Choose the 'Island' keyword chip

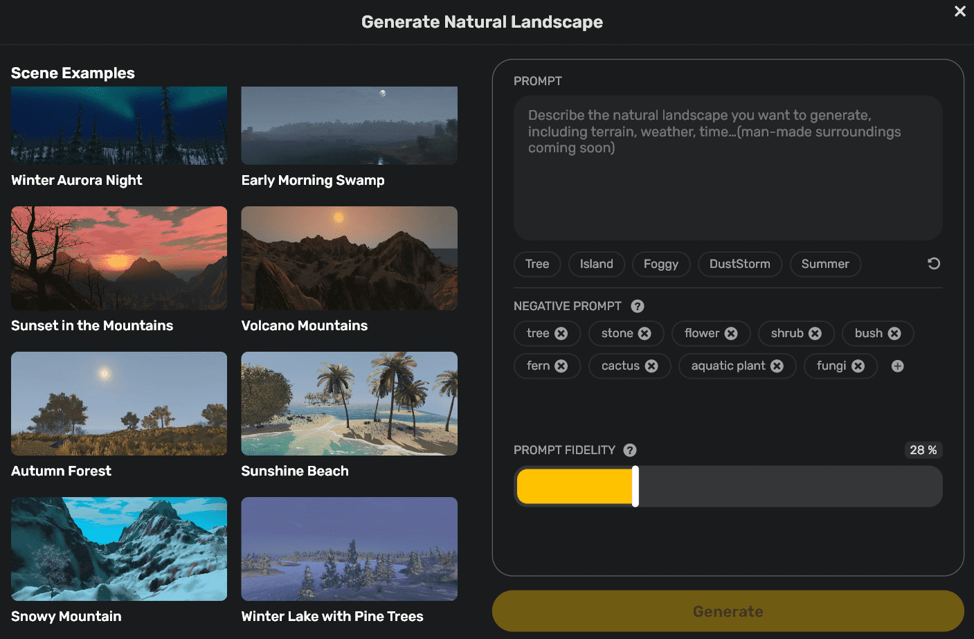(x=596, y=264)
